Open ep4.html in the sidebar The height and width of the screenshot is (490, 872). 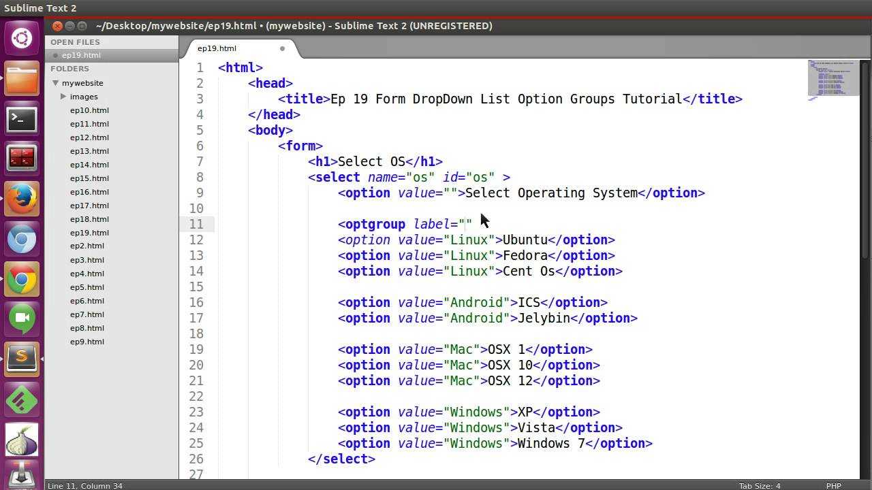tap(87, 274)
